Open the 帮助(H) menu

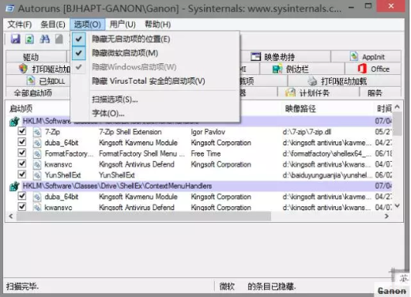tap(158, 24)
